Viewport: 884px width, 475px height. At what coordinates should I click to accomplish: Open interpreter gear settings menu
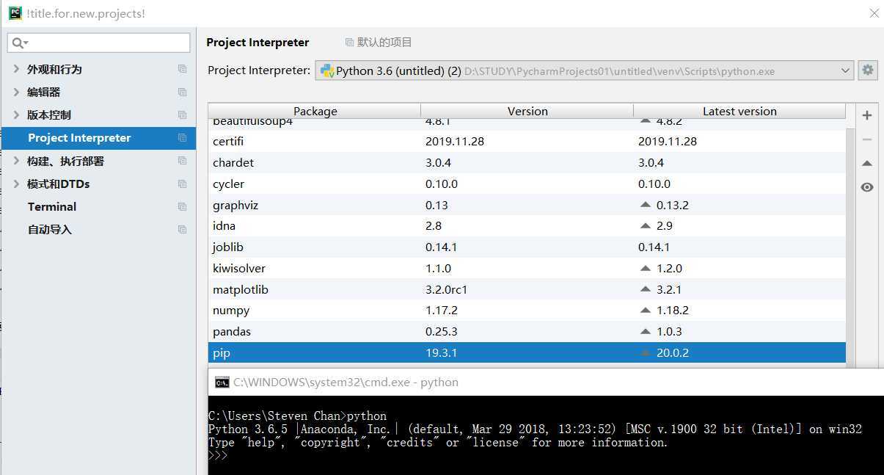coord(868,70)
